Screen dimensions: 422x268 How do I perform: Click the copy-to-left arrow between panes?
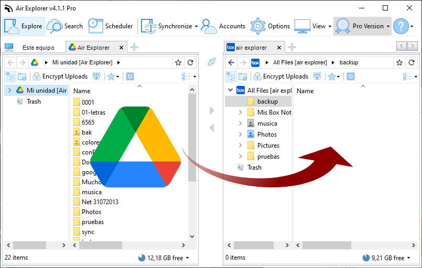pos(212,128)
